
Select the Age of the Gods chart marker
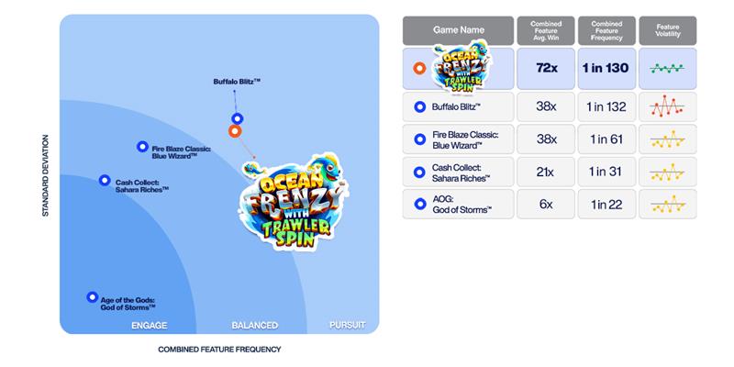(92, 296)
